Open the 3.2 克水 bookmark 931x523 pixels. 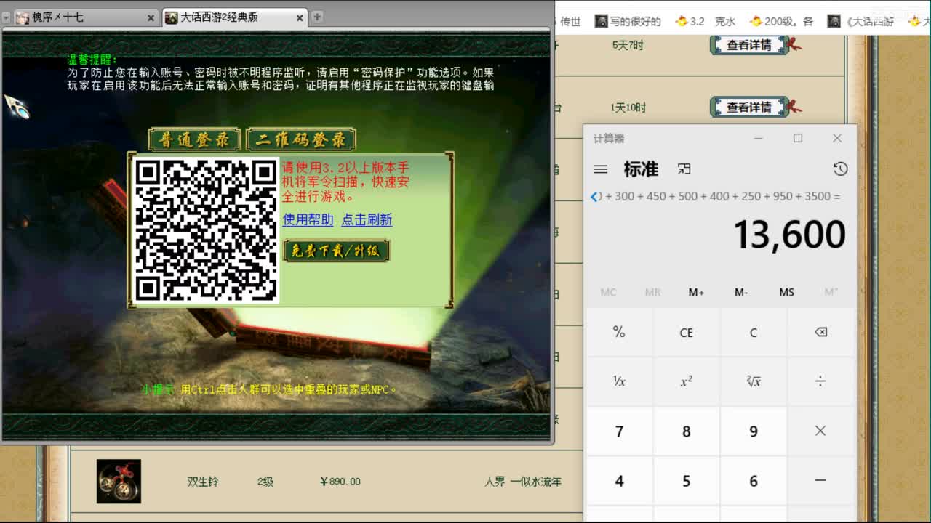coord(706,22)
